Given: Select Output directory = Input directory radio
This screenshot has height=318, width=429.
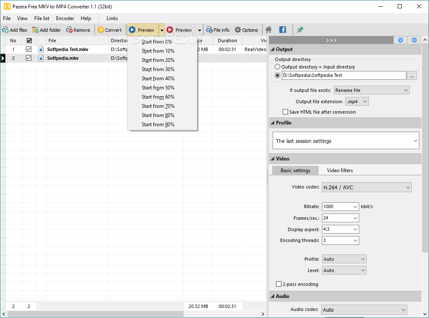Looking at the screenshot, I should click(277, 67).
